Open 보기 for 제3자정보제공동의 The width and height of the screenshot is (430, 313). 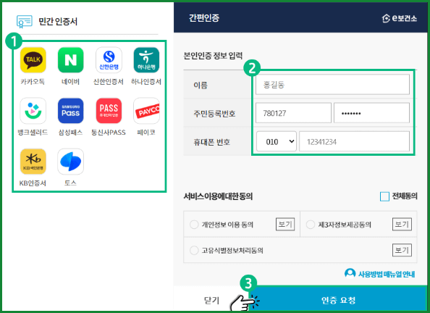coord(402,225)
